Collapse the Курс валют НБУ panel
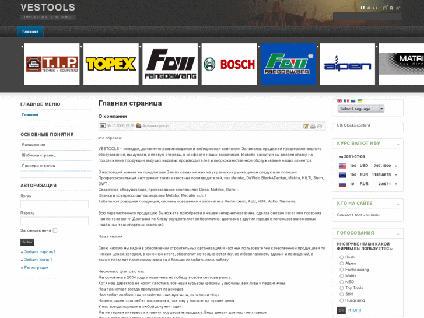Screen dimensions: 424x318 pyautogui.click(x=398, y=144)
